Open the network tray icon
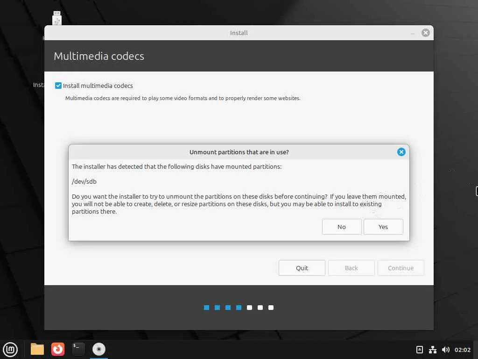Screen dimensions: 478x359 click(433, 350)
